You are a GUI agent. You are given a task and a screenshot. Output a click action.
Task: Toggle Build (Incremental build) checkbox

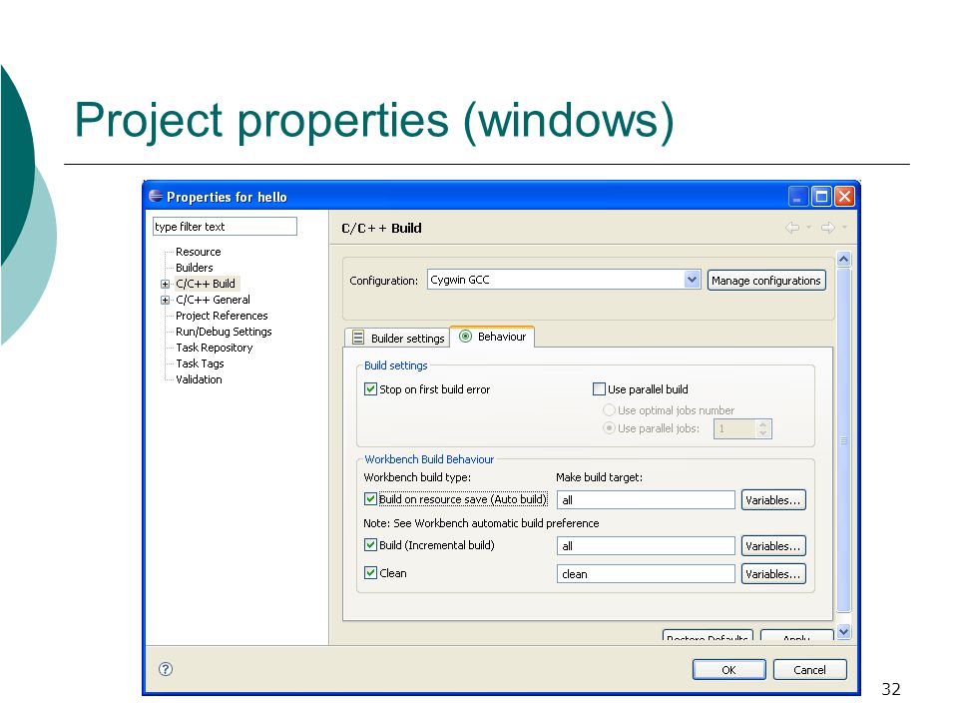tap(370, 545)
